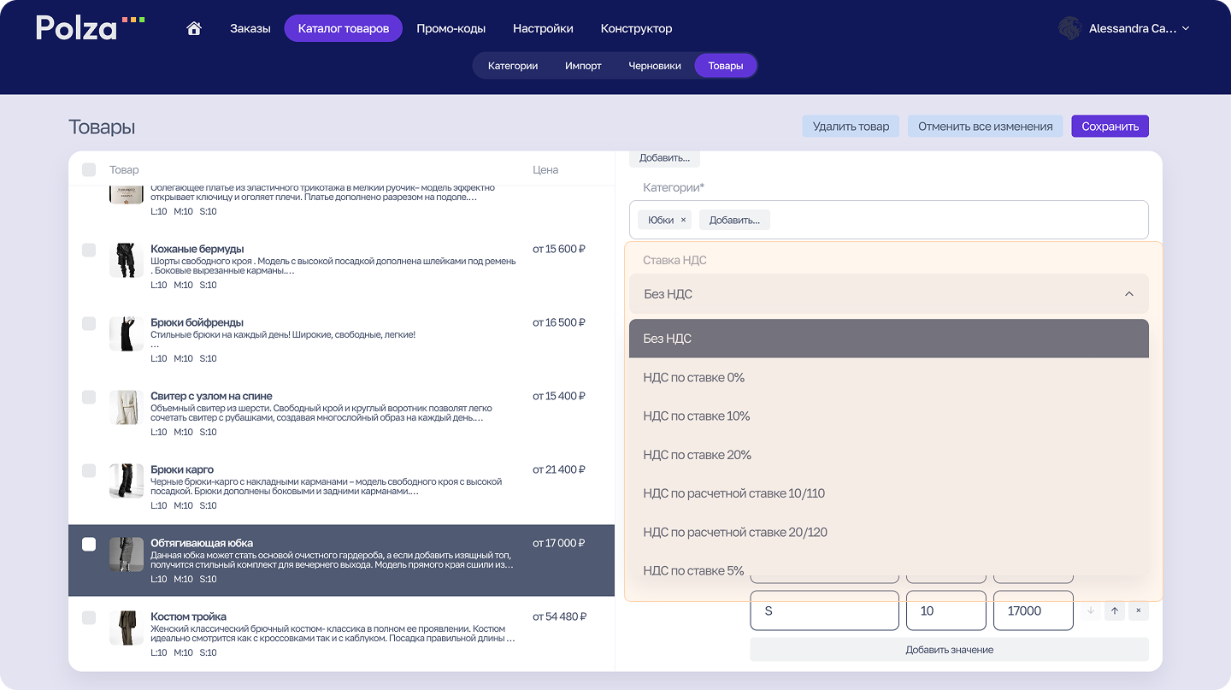Select НДС по расчетной ставке 10/110
This screenshot has height=690, width=1231.
[733, 493]
